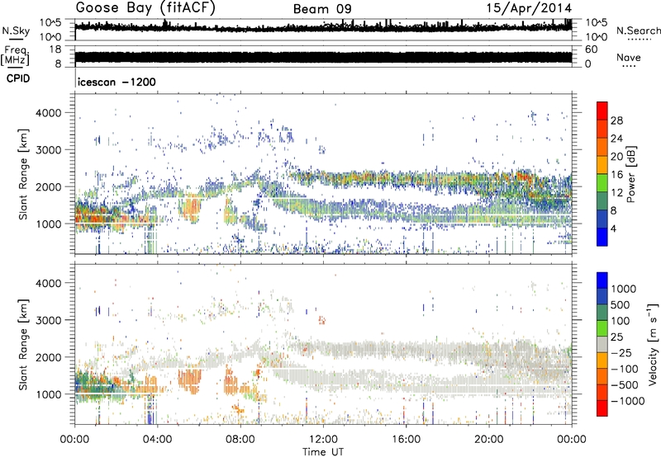Click the 'CPID' label

click(18, 78)
